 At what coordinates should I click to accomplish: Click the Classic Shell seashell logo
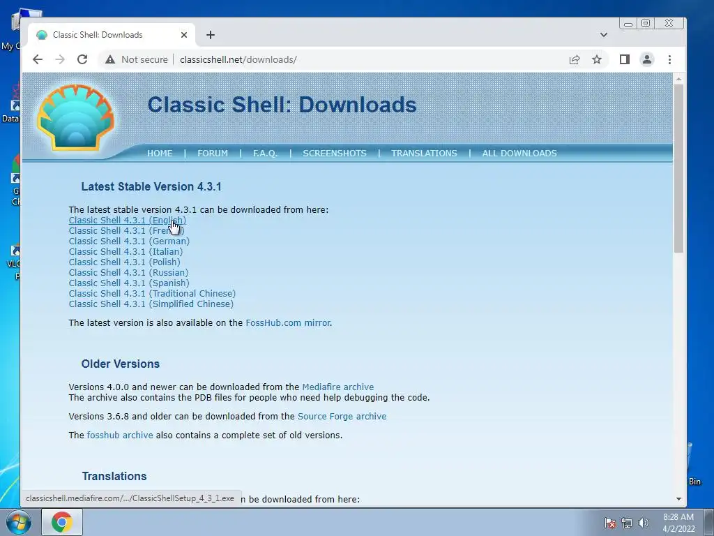coord(75,117)
